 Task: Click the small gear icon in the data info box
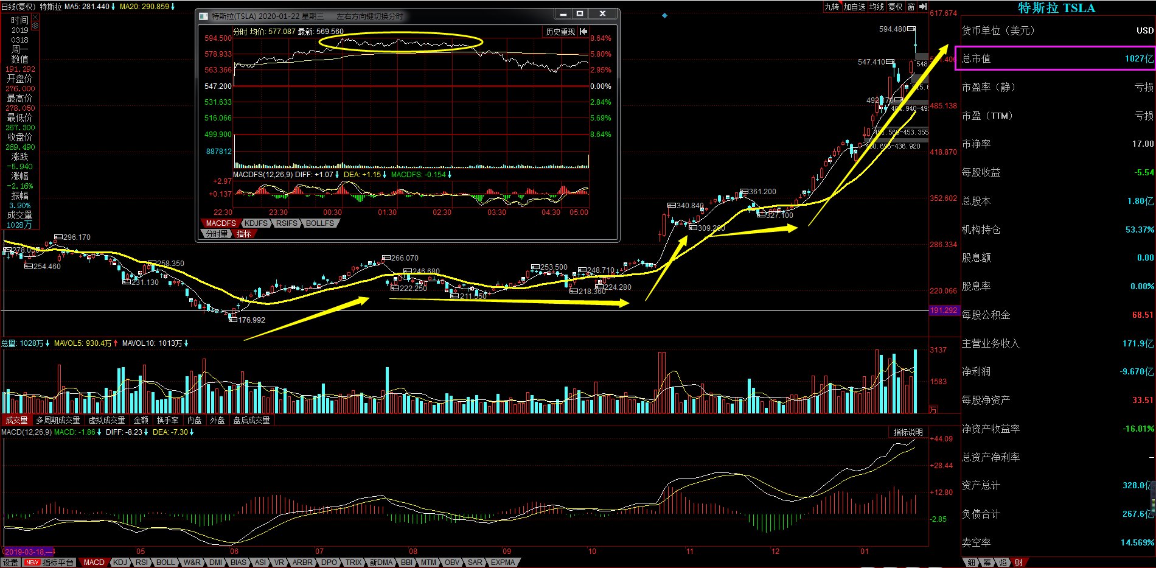coord(35,26)
